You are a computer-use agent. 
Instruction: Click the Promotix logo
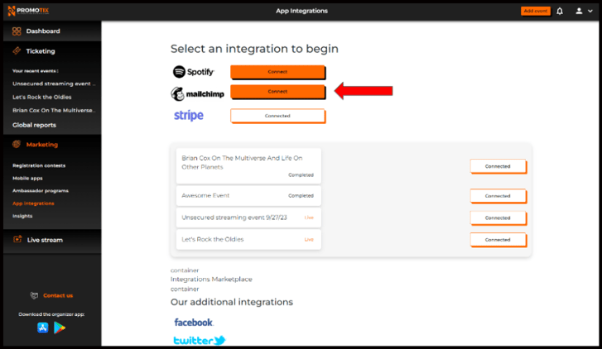(31, 11)
